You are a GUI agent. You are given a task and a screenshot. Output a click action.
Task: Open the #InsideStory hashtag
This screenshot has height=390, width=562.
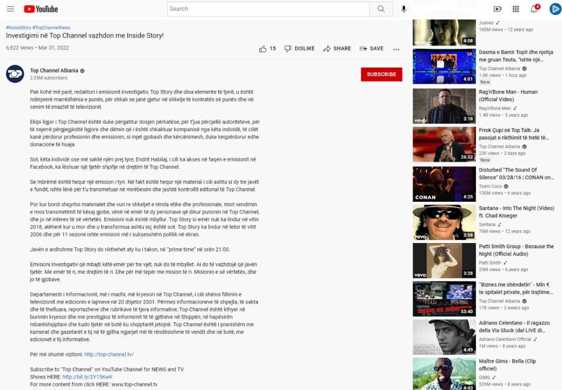click(19, 28)
